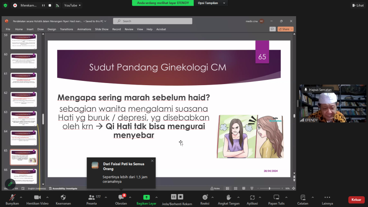Image resolution: width=368 pixels, height=207 pixels.
Task: Expand share options arrow beside Bagikan Layar
Action: pyautogui.click(x=156, y=197)
